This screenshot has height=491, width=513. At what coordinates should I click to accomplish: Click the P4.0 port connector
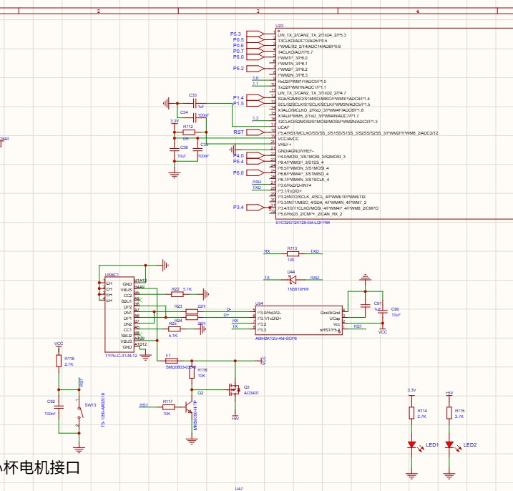pos(255,155)
